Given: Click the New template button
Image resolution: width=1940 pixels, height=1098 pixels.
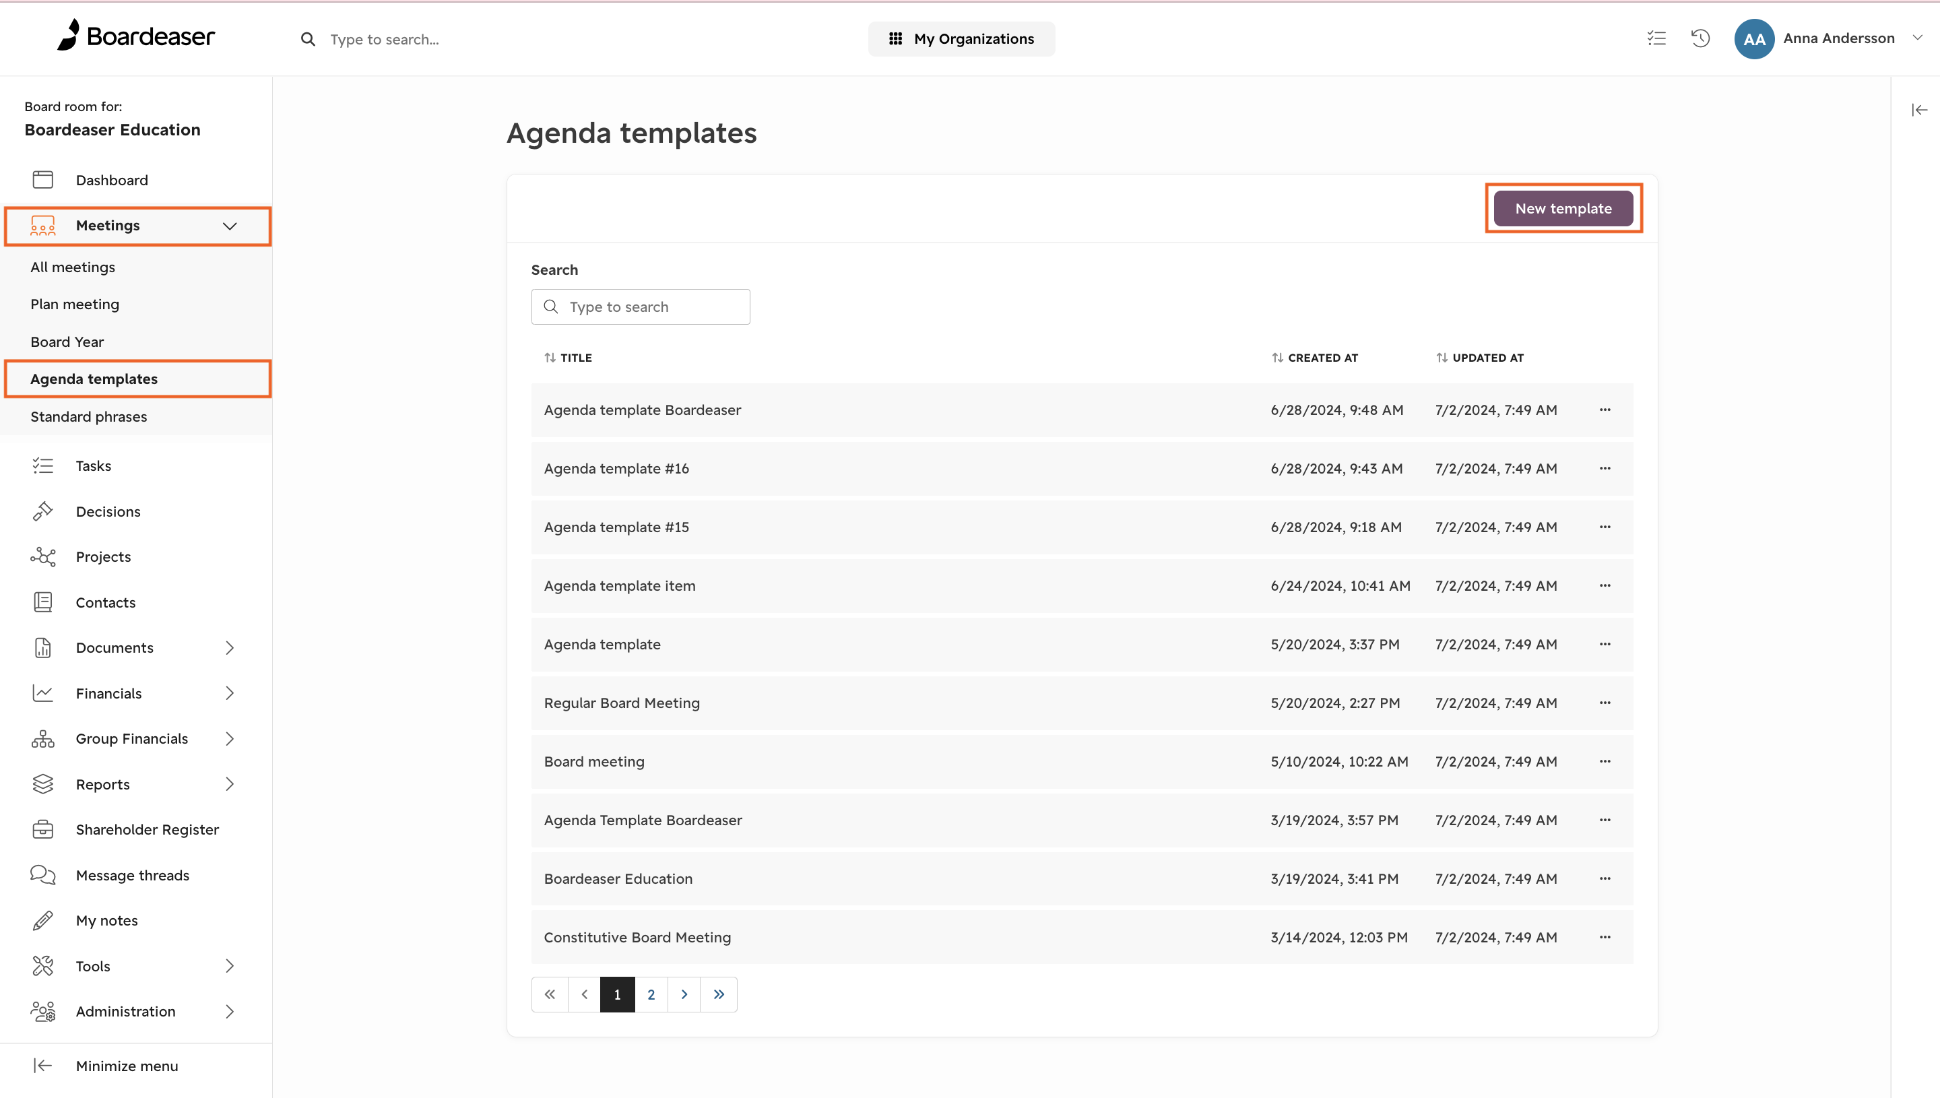Looking at the screenshot, I should pyautogui.click(x=1562, y=208).
